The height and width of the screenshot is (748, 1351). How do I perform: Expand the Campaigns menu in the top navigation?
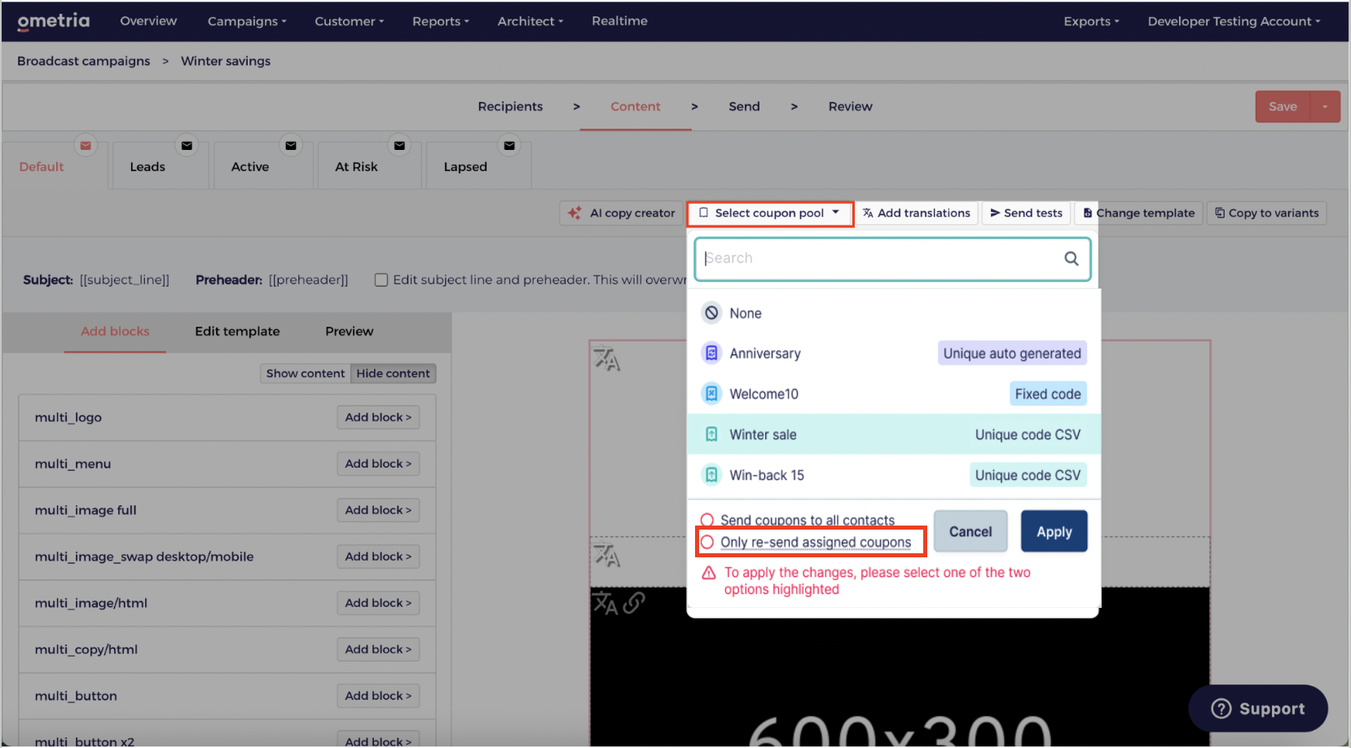tap(246, 21)
